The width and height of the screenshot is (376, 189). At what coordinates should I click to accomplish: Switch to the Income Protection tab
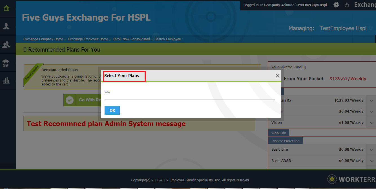tap(285, 141)
